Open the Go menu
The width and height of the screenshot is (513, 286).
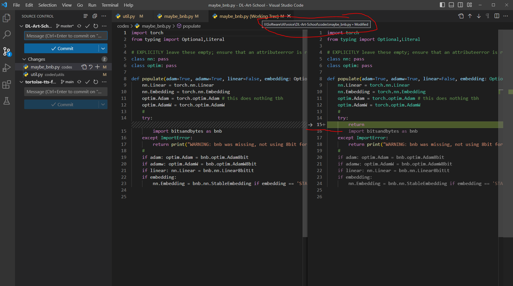(x=80, y=5)
